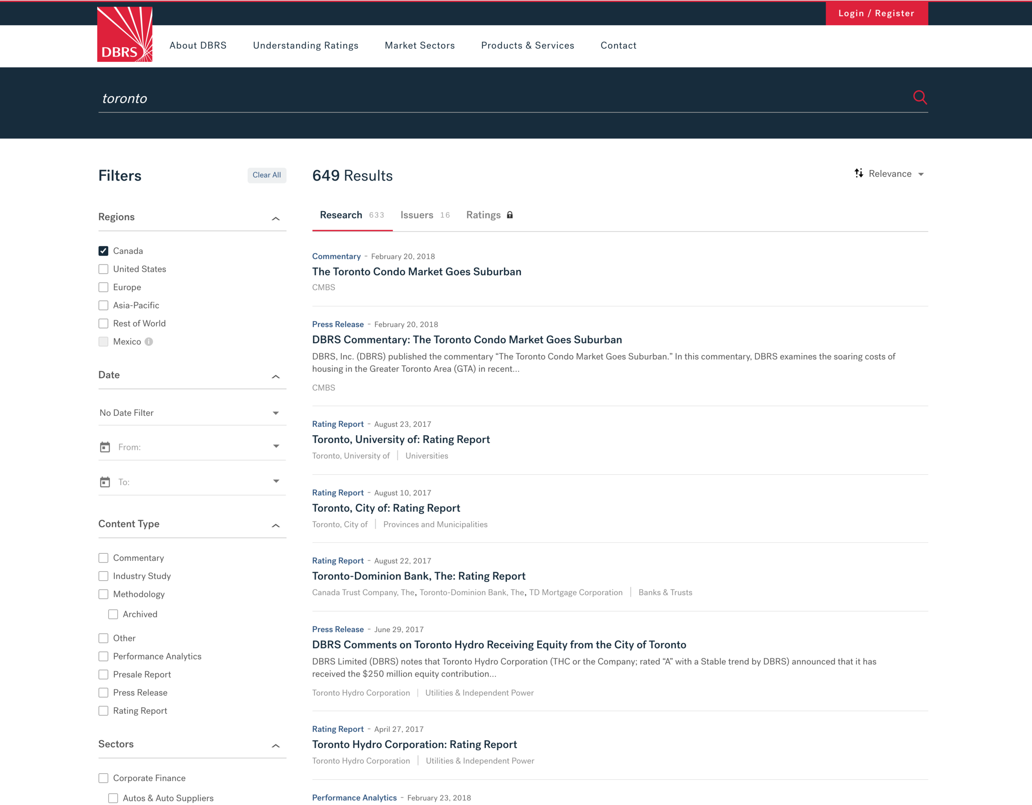Click the search field containing toronto
1032x805 pixels.
click(504, 98)
